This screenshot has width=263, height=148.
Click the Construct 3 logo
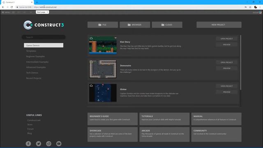pyautogui.click(x=44, y=25)
